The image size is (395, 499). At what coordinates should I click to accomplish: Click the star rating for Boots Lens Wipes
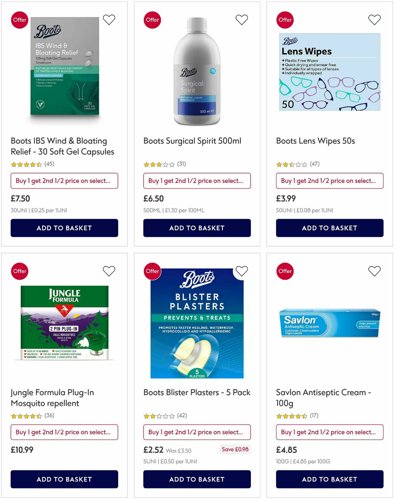(x=291, y=164)
